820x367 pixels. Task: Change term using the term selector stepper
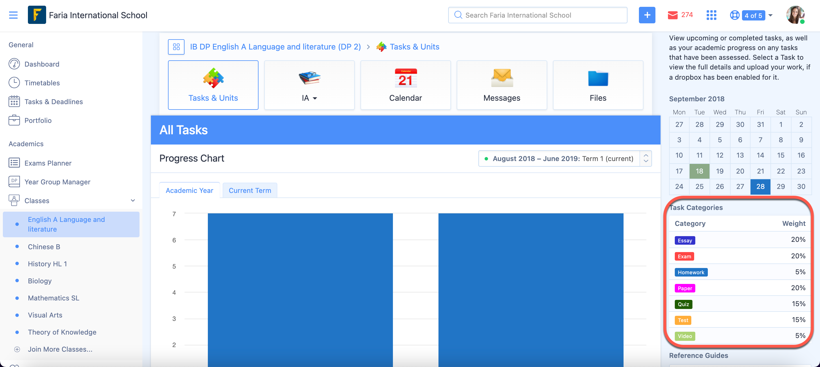point(646,158)
